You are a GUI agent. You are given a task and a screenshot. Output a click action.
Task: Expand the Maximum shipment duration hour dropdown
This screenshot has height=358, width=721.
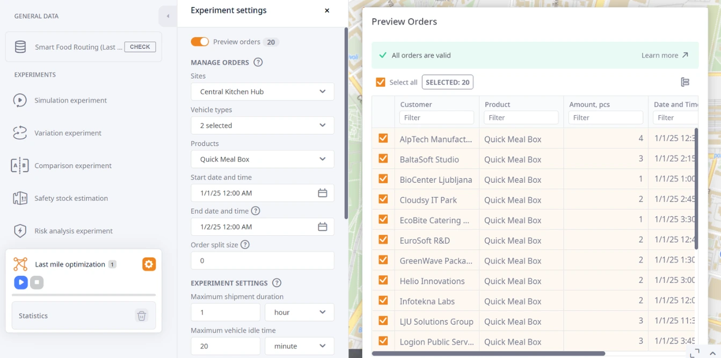[x=299, y=312]
